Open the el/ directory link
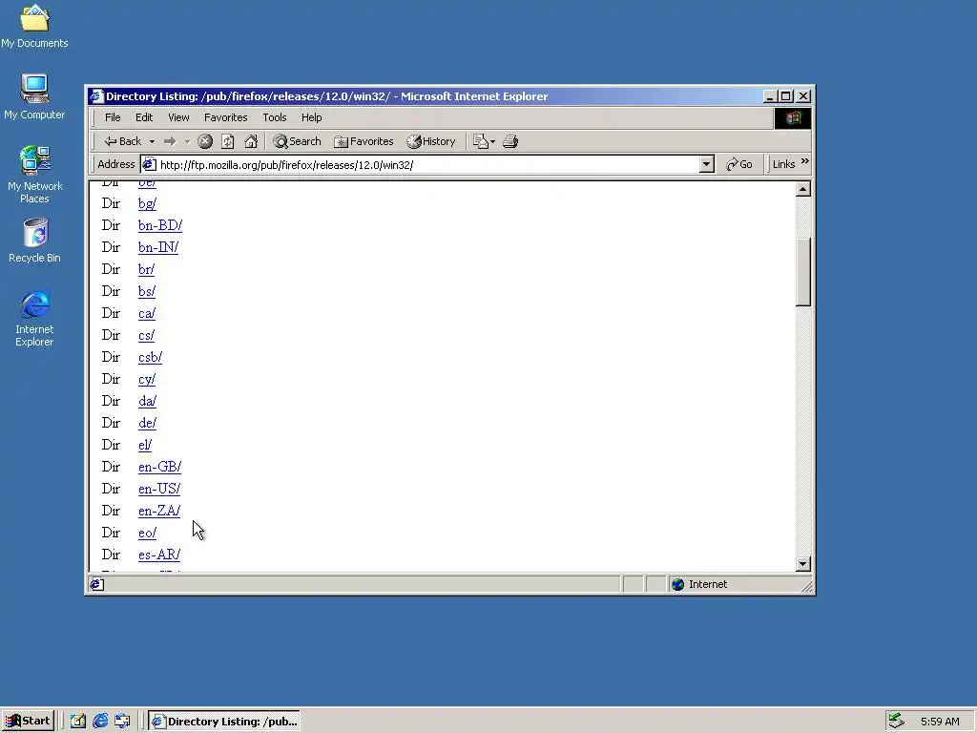 pos(145,445)
